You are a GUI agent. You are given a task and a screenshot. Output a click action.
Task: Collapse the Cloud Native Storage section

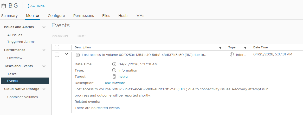click(44, 89)
